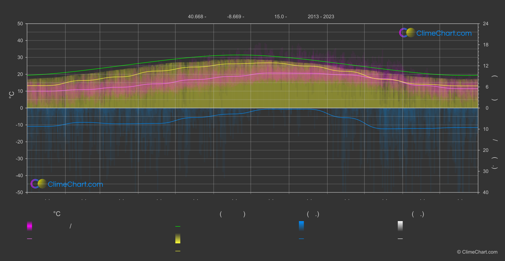The width and height of the screenshot is (505, 261).
Task: Select the magenta gradient temperature range legend swatch
Action: coord(29,226)
